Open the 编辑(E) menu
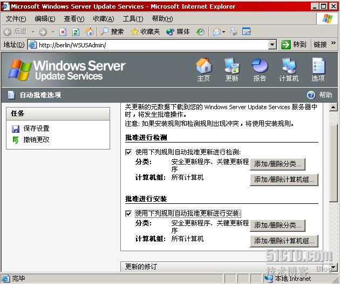Viewport: 340px width, 284px height. 45,19
